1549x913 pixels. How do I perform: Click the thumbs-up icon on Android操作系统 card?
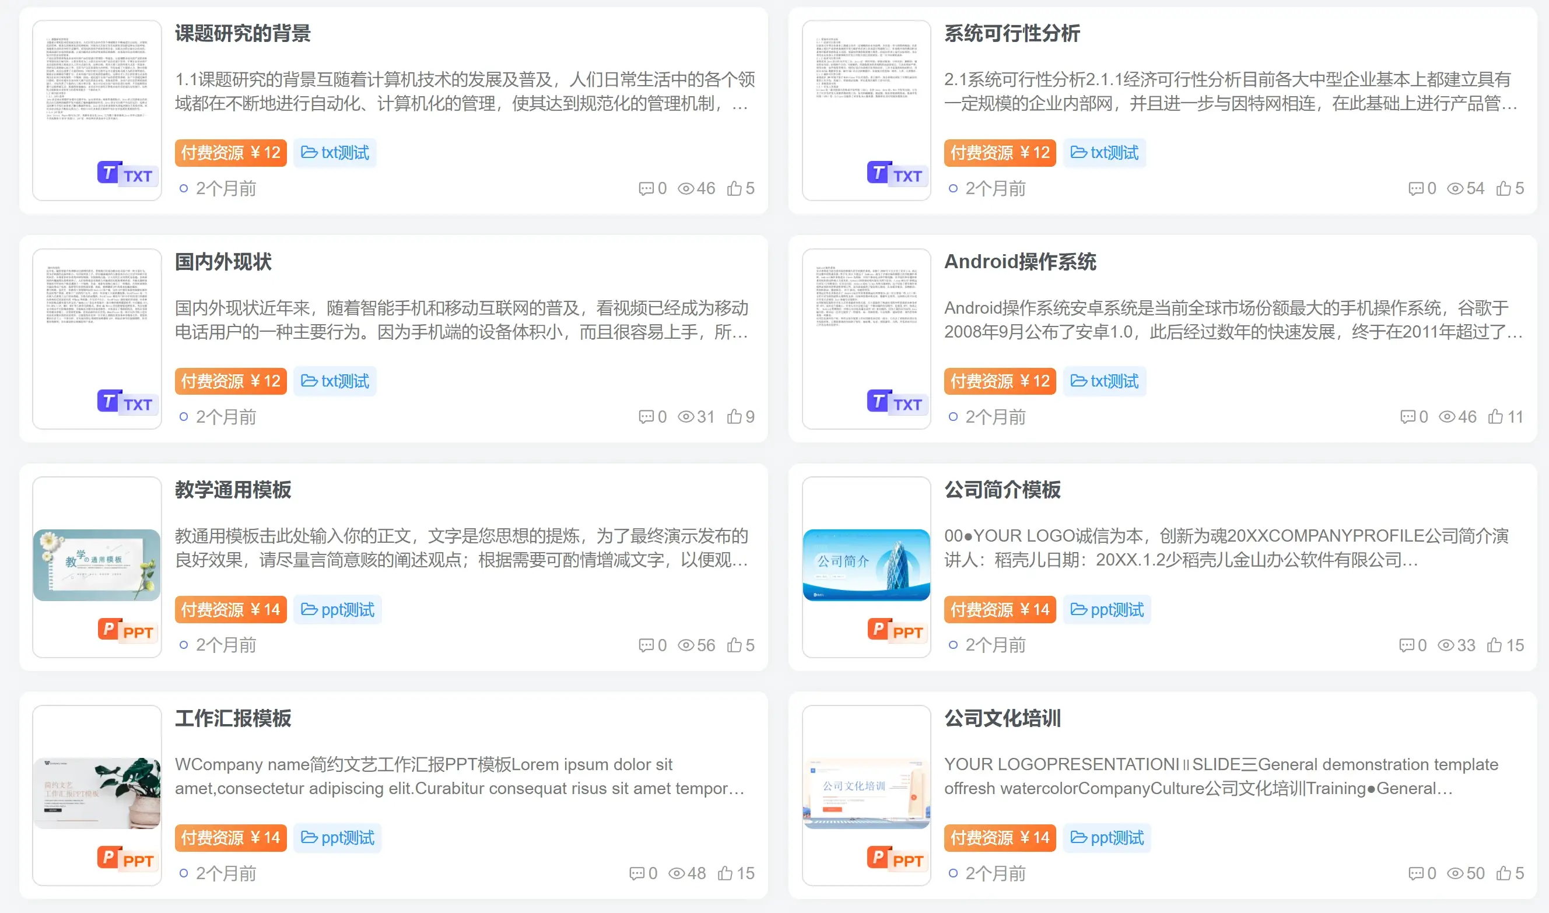coord(1495,416)
